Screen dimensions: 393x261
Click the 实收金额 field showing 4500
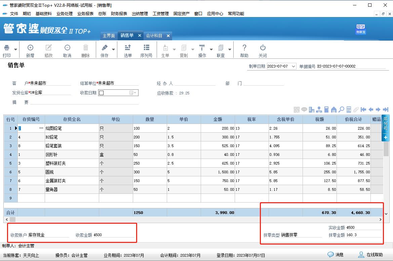[364, 227]
